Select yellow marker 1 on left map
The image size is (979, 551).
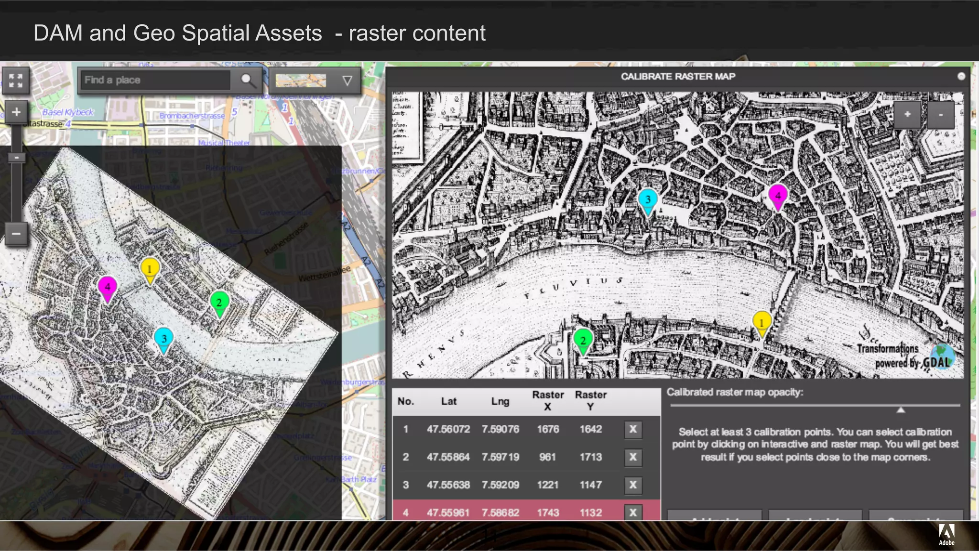[x=150, y=271]
